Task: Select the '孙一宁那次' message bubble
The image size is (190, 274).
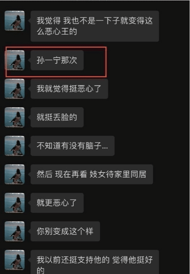Action: (x=57, y=60)
